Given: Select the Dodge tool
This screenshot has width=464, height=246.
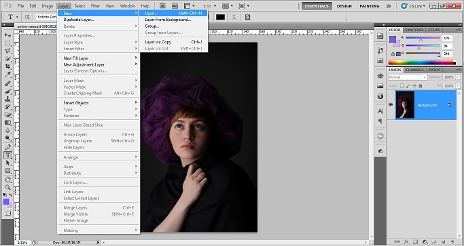Looking at the screenshot, I should point(7,138).
